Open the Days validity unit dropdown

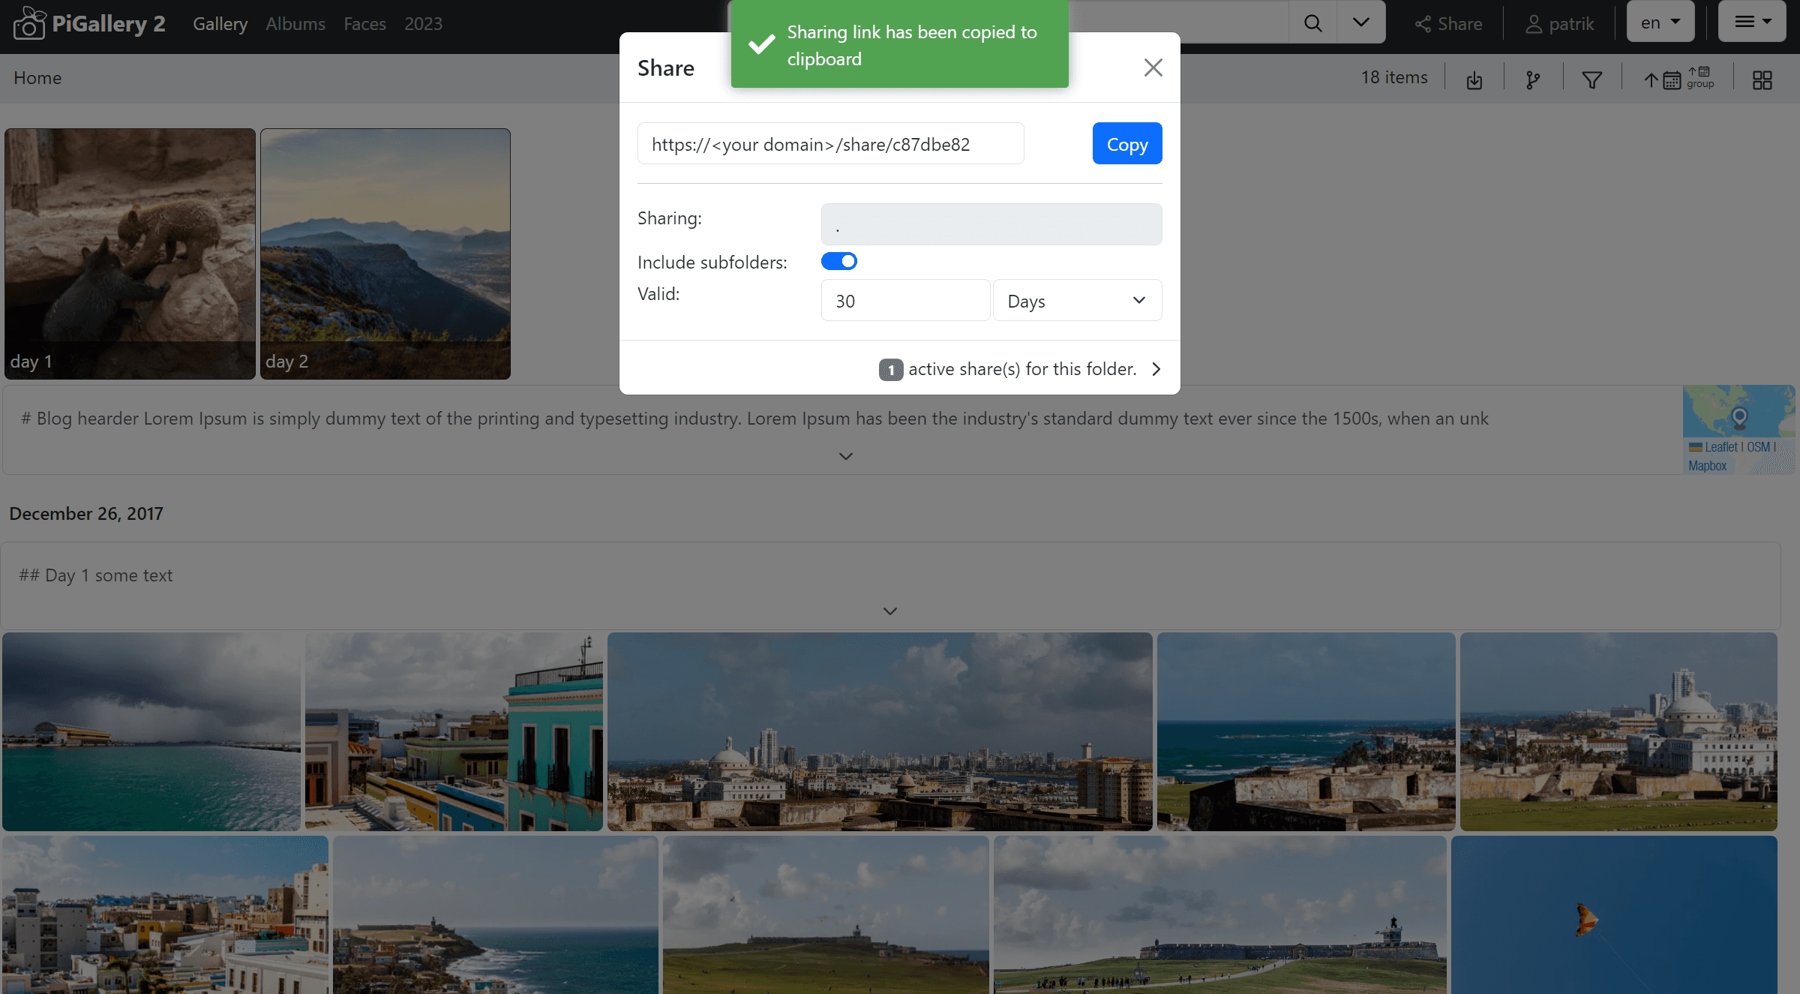pyautogui.click(x=1077, y=300)
